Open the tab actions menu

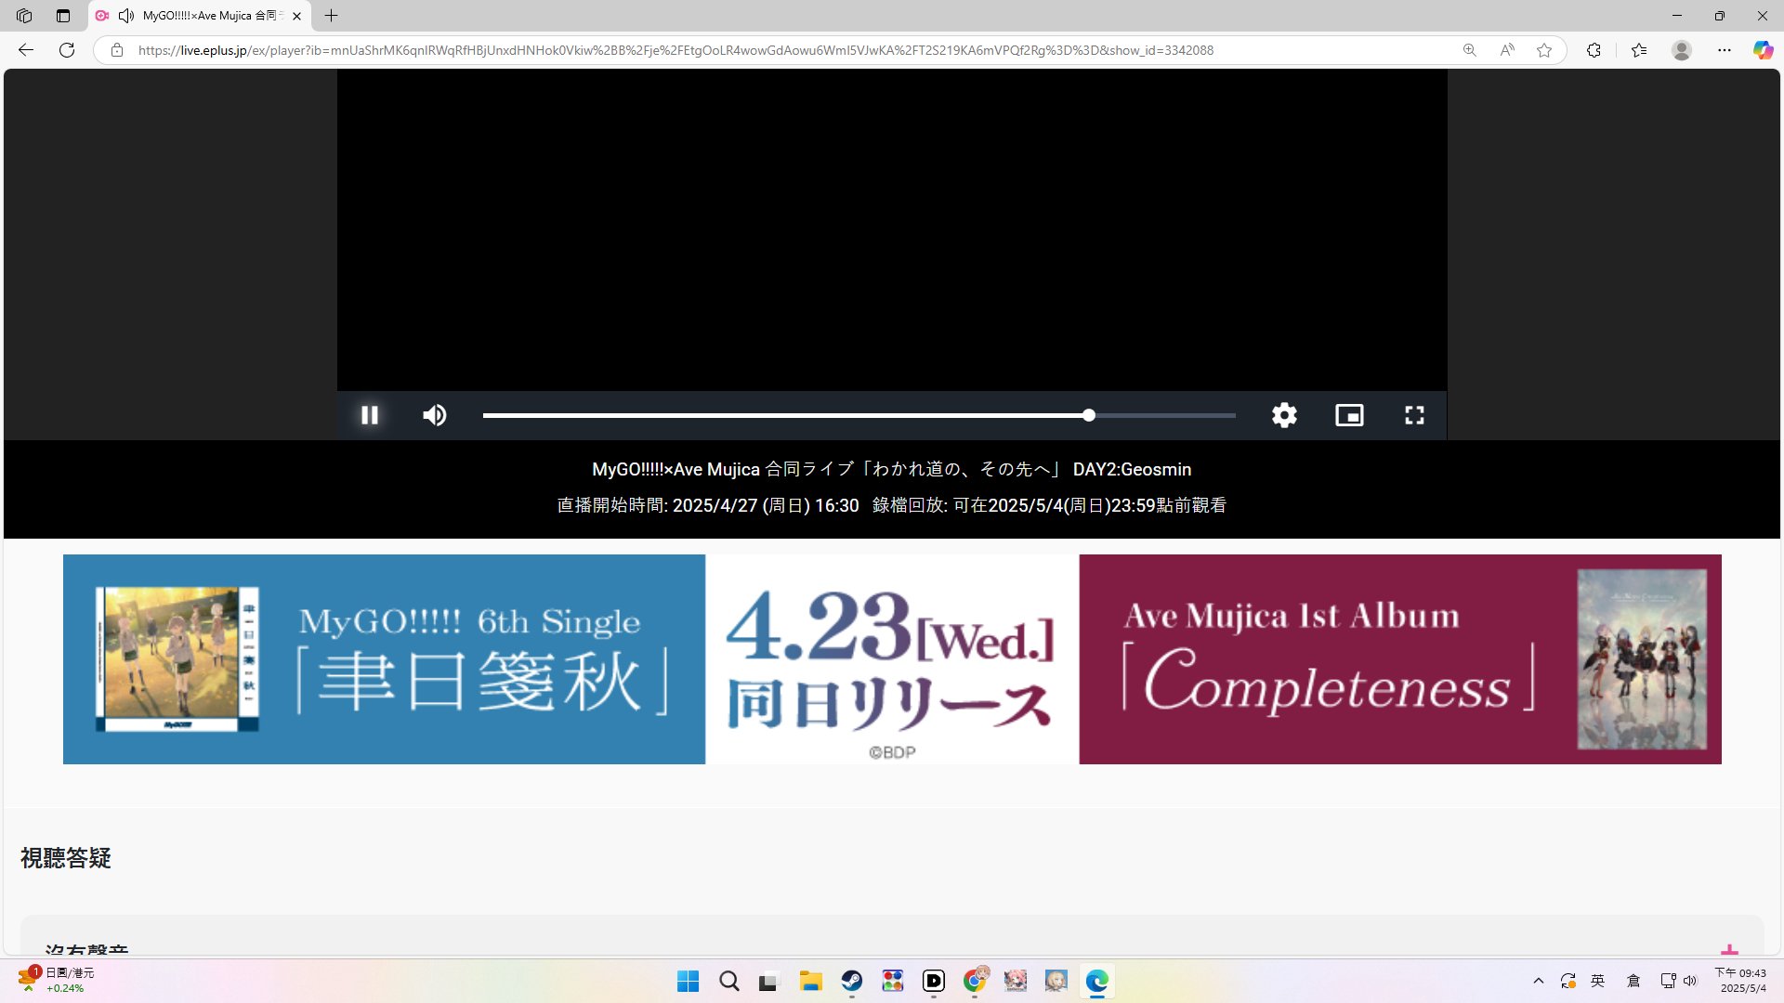point(63,16)
